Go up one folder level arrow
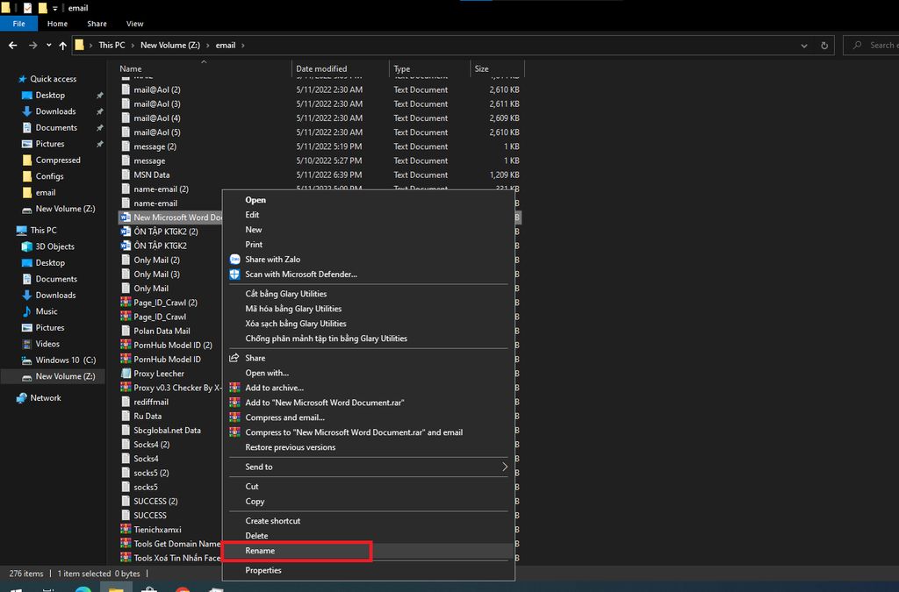 click(62, 46)
